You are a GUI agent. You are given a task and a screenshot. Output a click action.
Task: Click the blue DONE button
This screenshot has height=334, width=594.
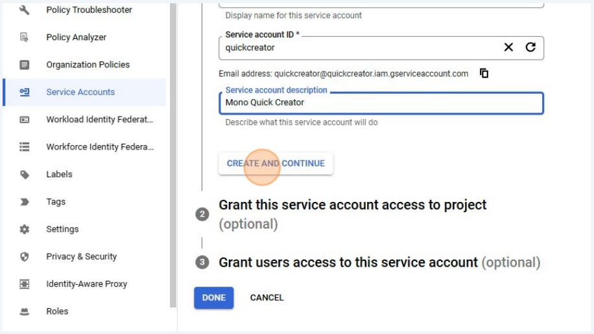click(x=213, y=298)
